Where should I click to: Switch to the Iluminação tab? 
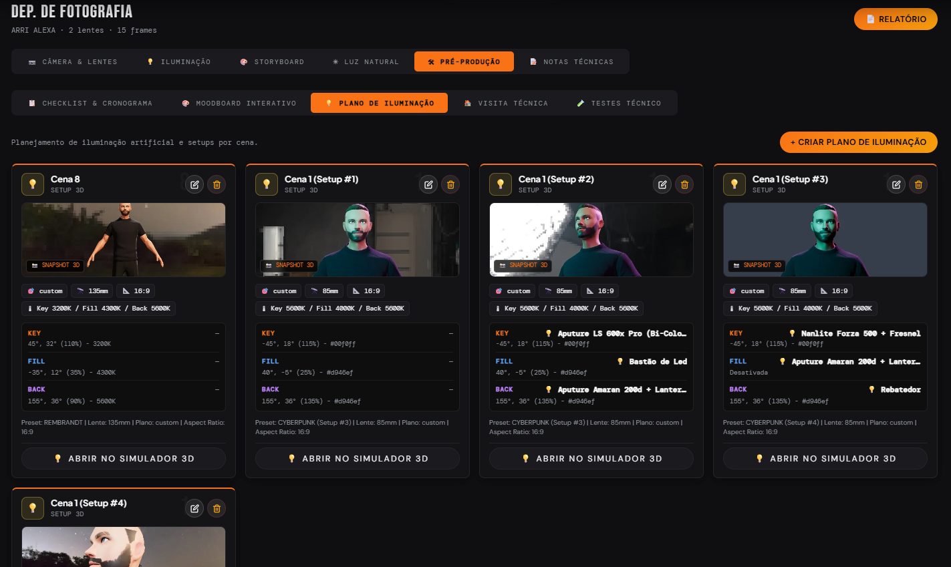[x=178, y=61]
